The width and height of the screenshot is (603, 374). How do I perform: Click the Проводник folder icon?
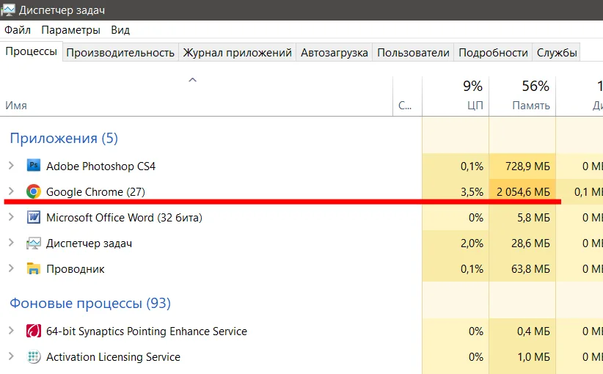[x=34, y=268]
